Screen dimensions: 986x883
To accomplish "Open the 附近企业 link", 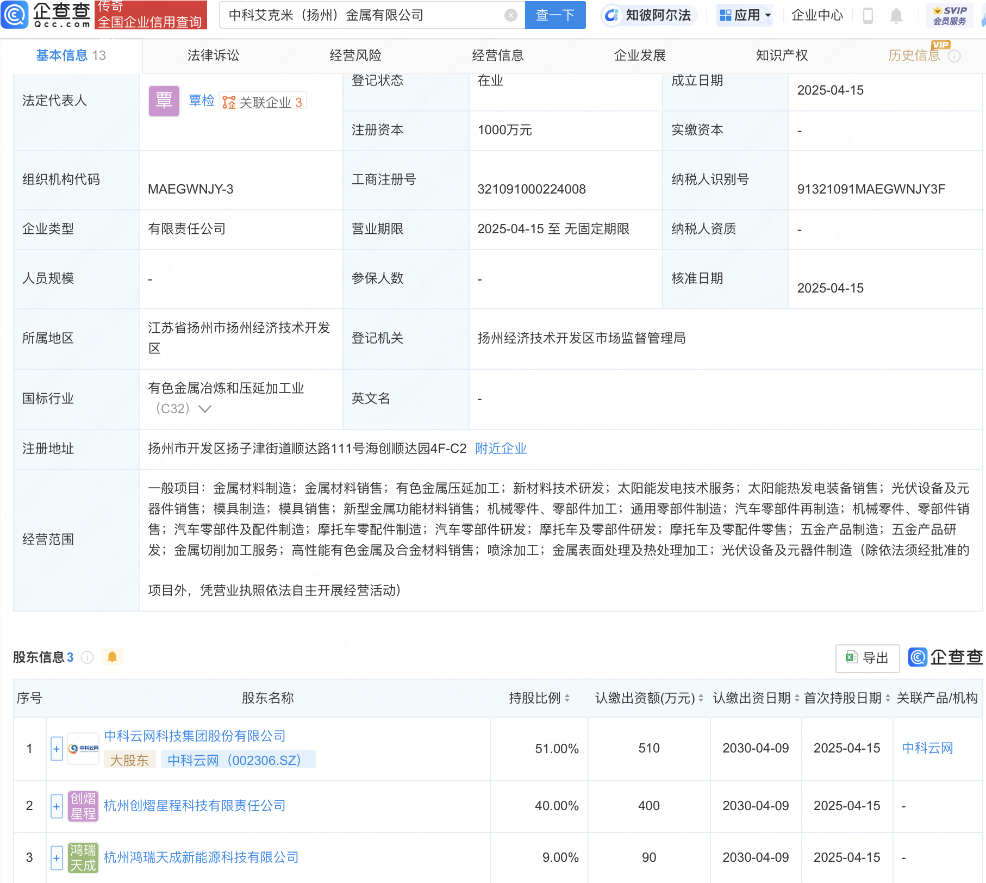I will (501, 449).
